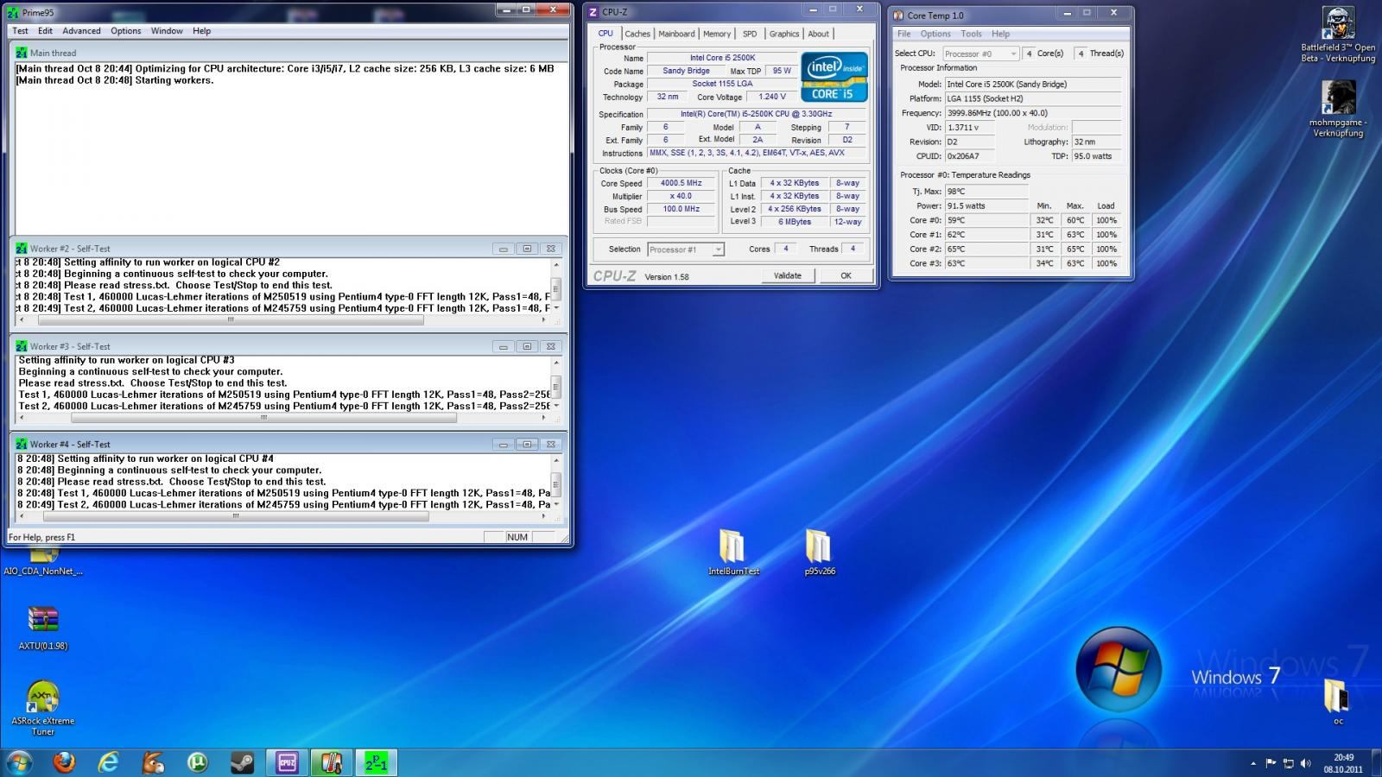Viewport: 1382px width, 777px height.
Task: Open the Edit menu in Prime95
Action: click(45, 31)
